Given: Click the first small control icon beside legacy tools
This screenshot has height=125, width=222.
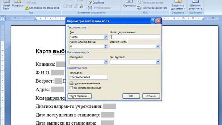Looking at the screenshot, I should 66,6.
